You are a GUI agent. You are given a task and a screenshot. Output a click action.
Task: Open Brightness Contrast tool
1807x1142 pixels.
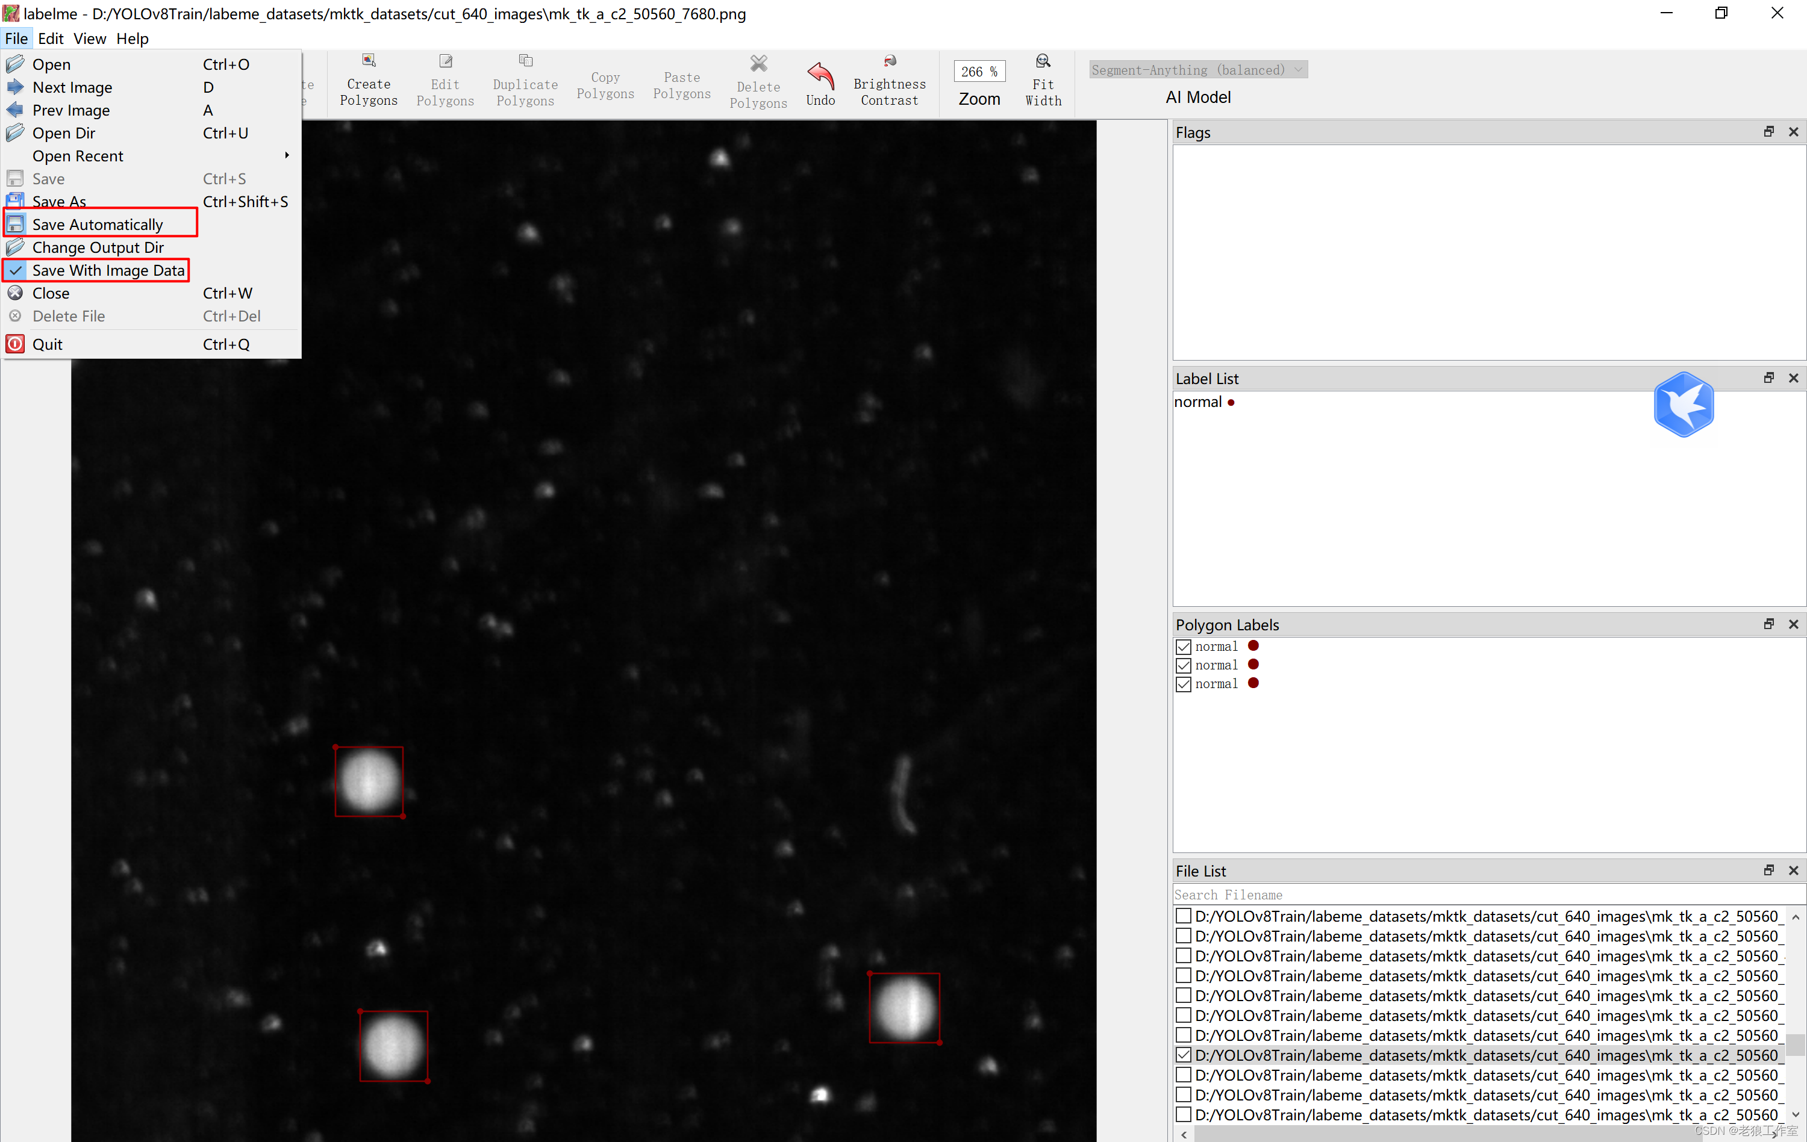pos(889,61)
